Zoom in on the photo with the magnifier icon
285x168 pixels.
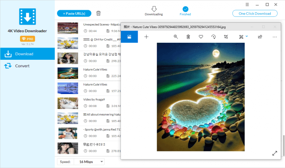click(x=176, y=37)
